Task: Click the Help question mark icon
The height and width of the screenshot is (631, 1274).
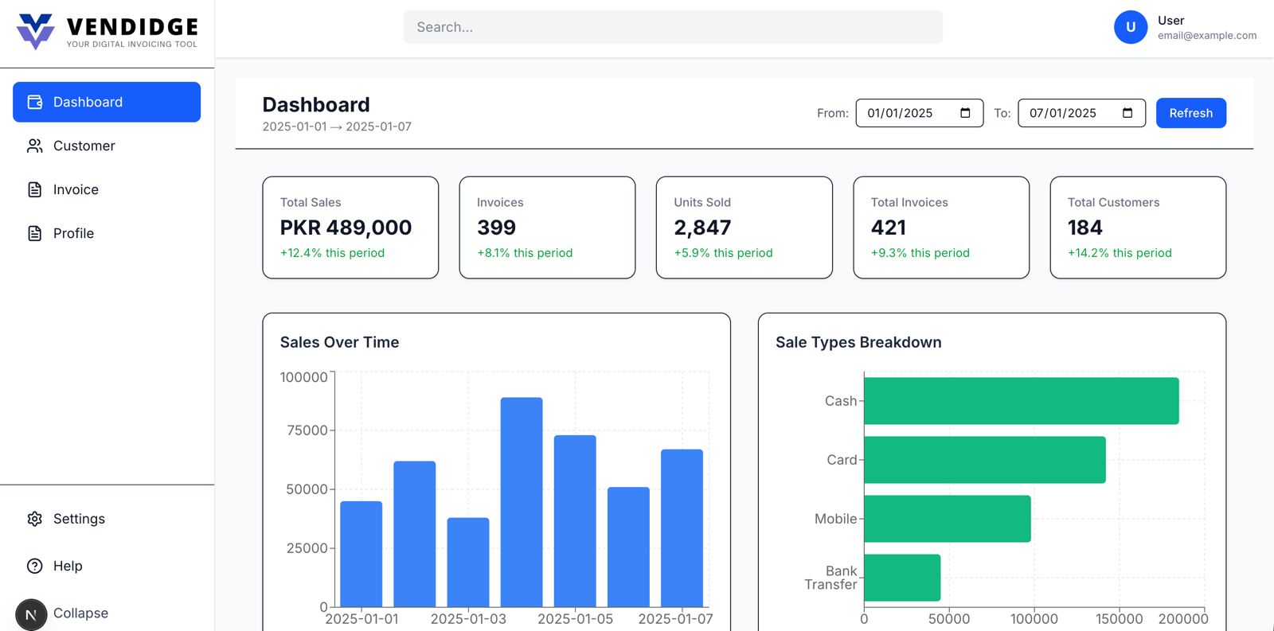Action: [35, 566]
